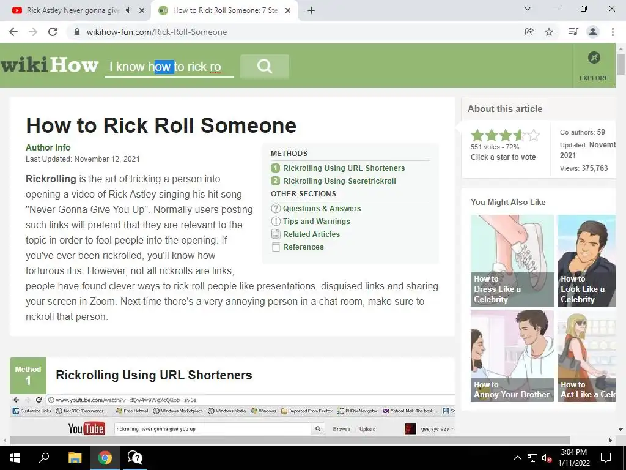Open the media control icon in toolbar

pos(573,32)
